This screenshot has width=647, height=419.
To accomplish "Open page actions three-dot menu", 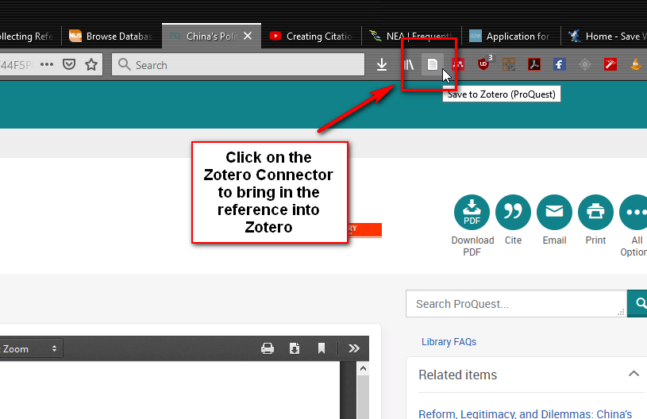I will [x=47, y=64].
